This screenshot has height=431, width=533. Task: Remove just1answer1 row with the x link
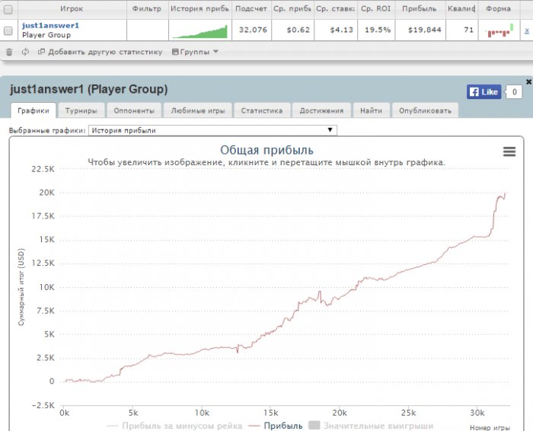click(x=527, y=30)
